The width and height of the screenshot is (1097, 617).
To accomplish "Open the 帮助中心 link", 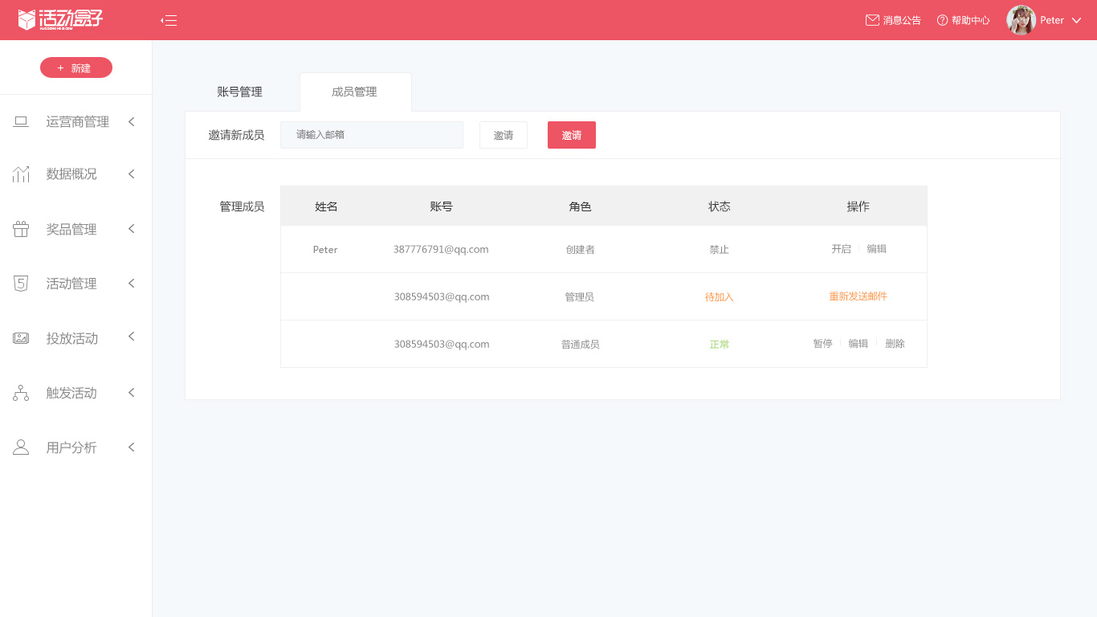I will (970, 20).
